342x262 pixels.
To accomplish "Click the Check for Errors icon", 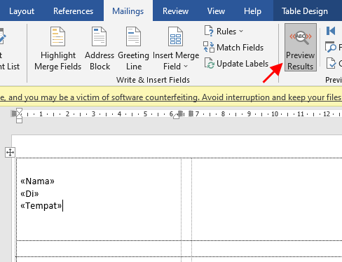I will click(x=331, y=63).
